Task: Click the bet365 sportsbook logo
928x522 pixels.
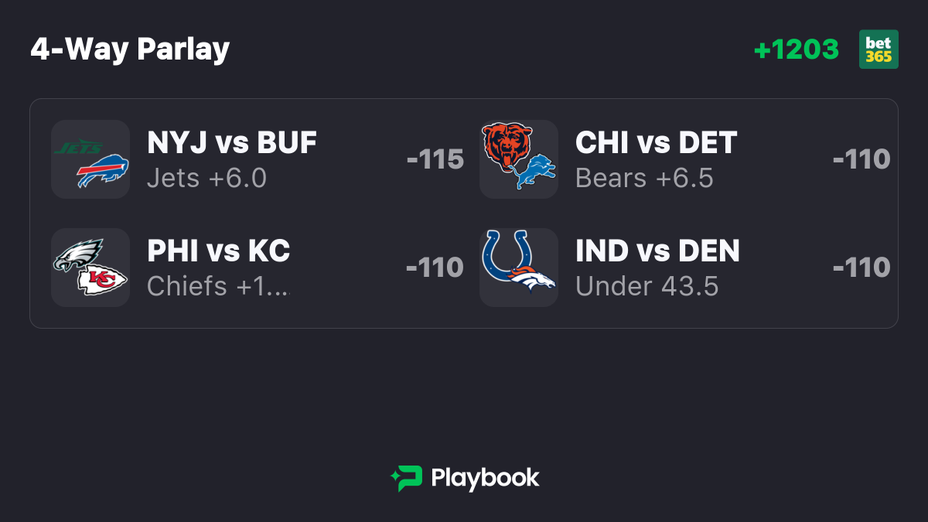Action: click(x=879, y=49)
